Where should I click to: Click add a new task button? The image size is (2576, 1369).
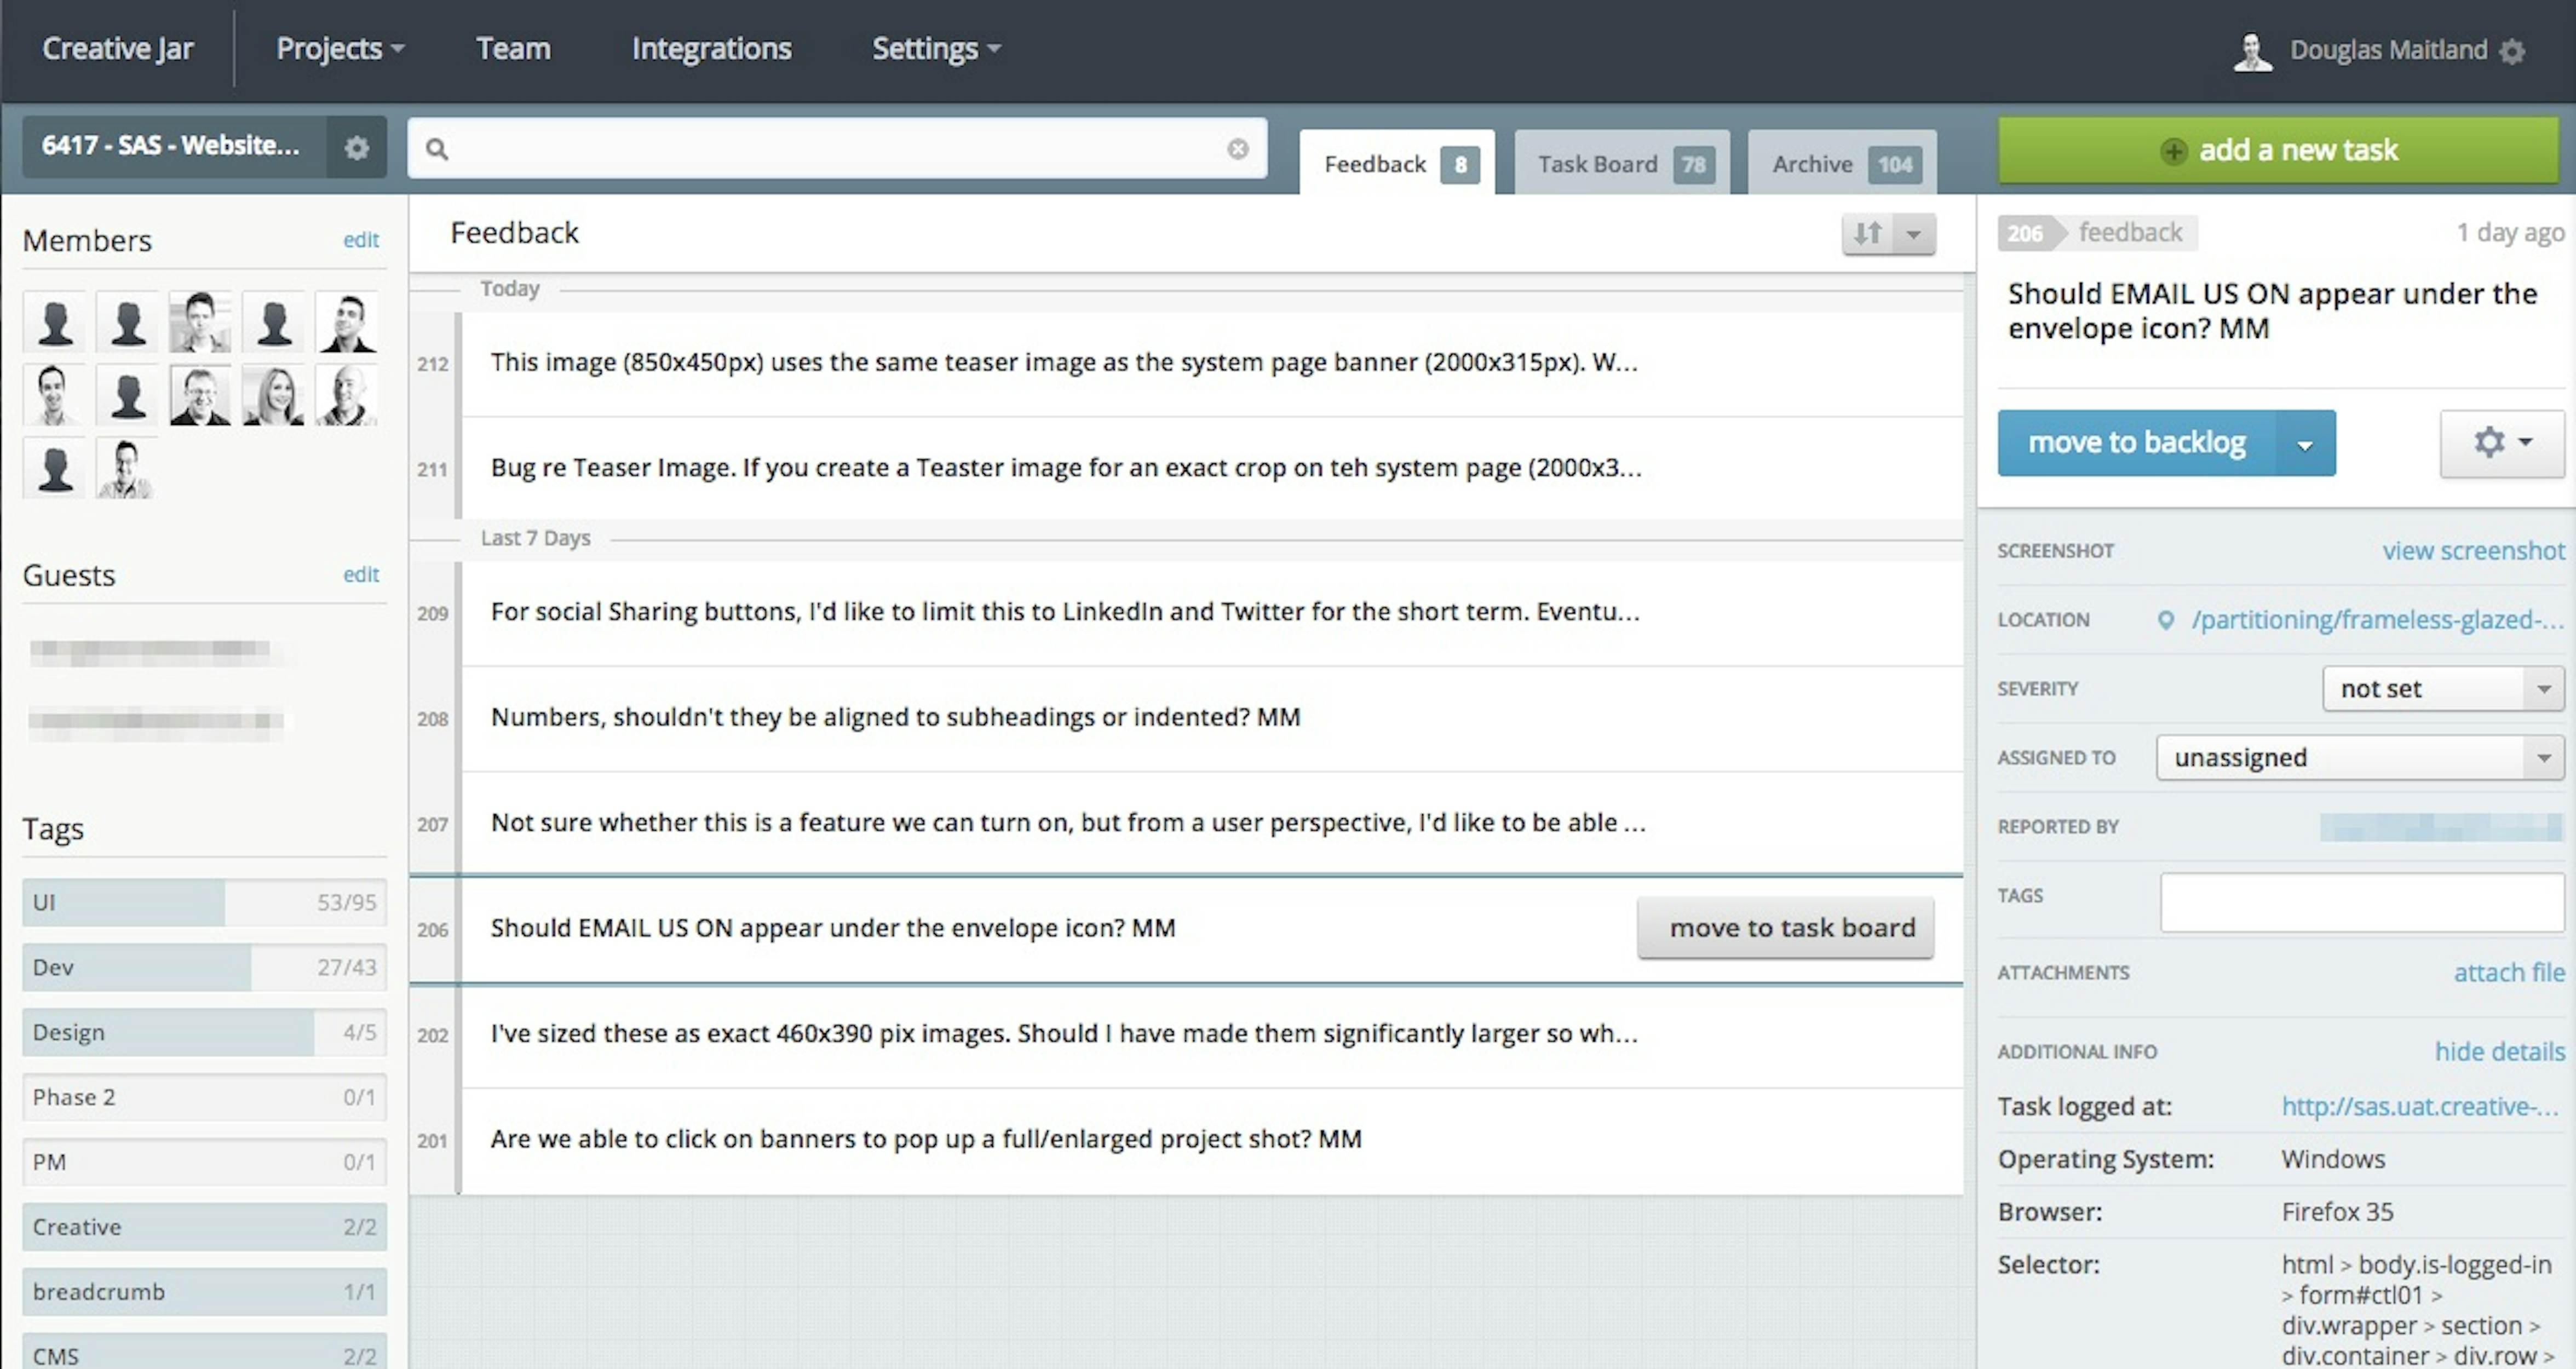pyautogui.click(x=2277, y=150)
